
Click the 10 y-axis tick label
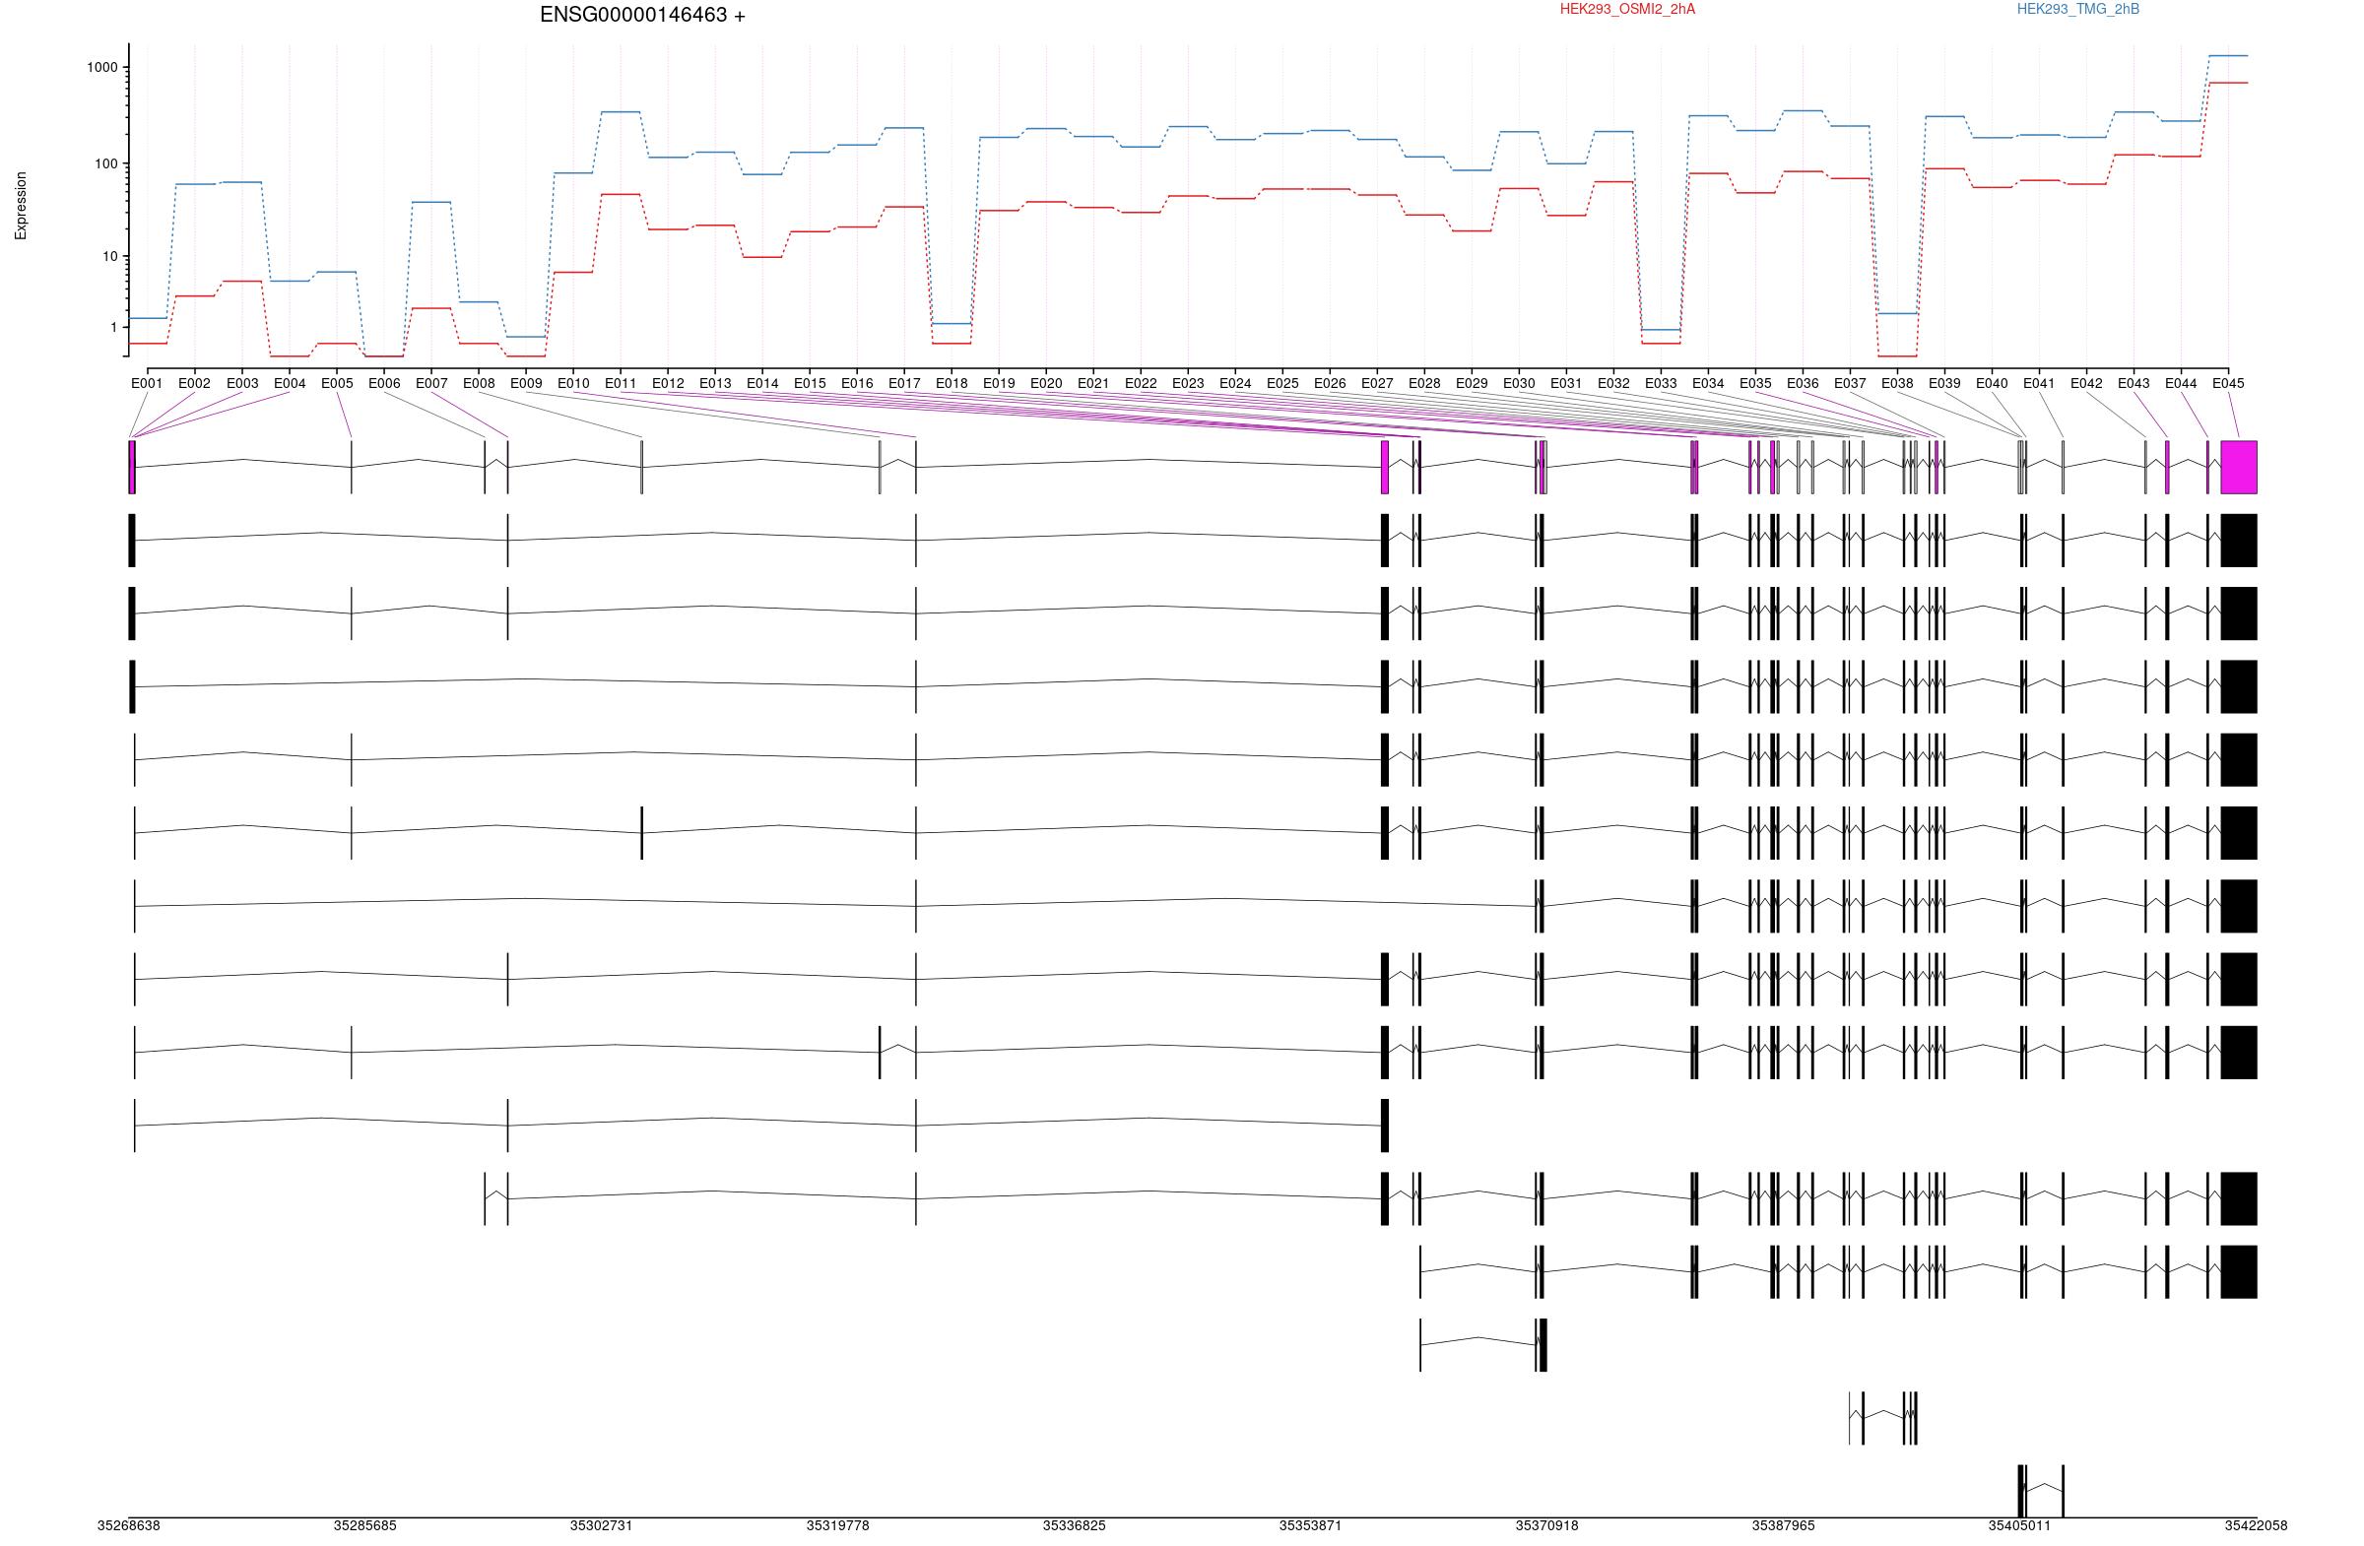(x=110, y=256)
